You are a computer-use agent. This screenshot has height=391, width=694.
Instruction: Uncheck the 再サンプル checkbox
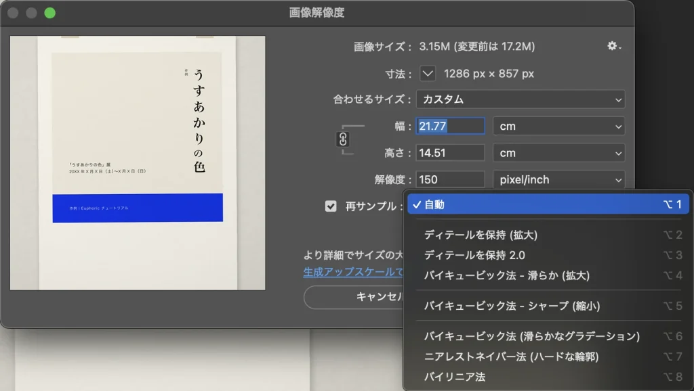point(331,206)
